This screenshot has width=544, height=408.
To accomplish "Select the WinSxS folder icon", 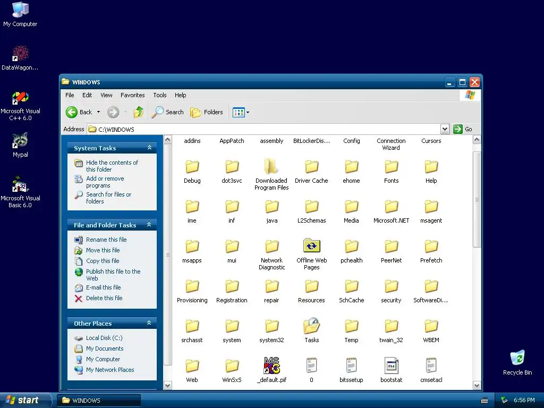I will [232, 365].
